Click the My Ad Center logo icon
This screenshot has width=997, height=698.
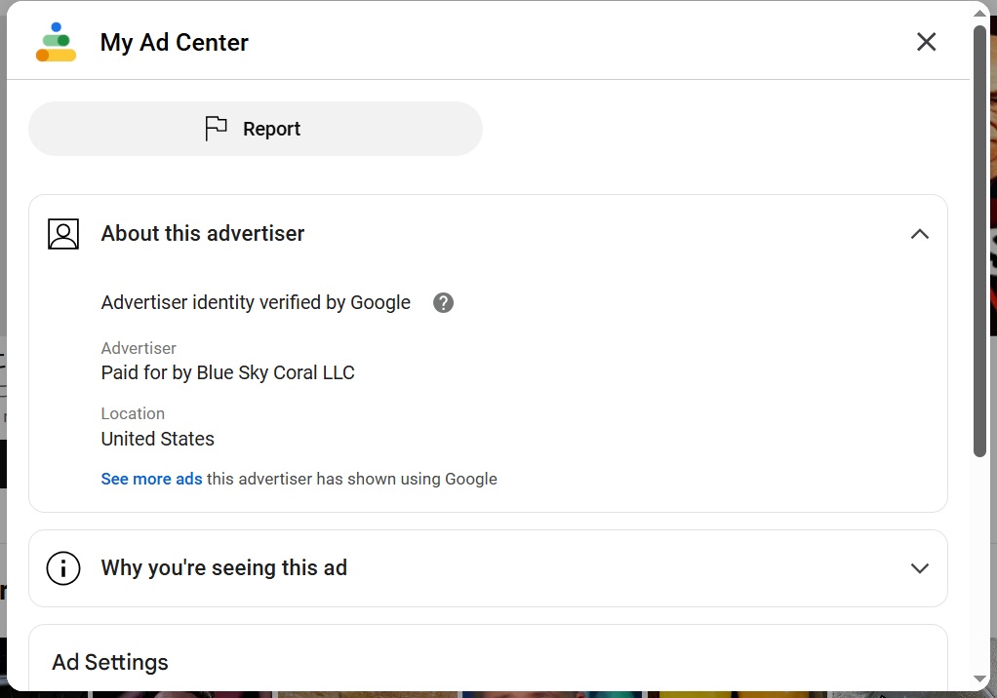coord(56,43)
